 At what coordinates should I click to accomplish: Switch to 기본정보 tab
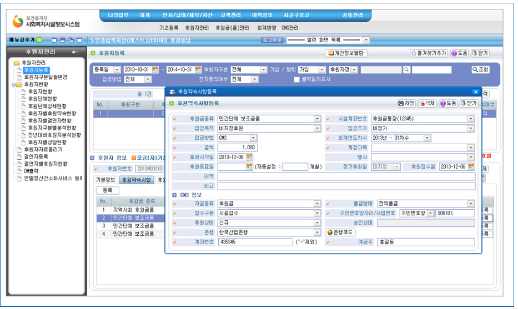(105, 180)
